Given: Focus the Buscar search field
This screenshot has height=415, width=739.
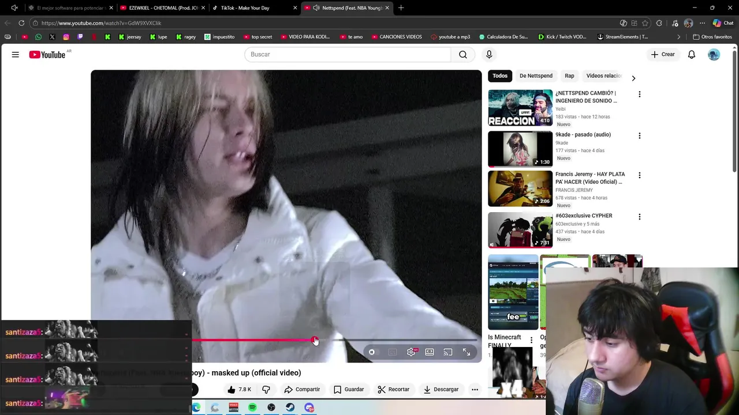Looking at the screenshot, I should click(x=348, y=54).
